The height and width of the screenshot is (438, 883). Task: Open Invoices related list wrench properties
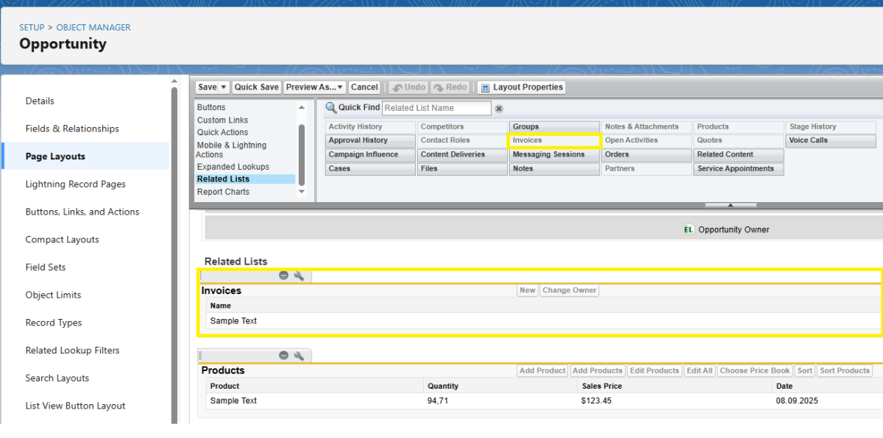pos(299,276)
